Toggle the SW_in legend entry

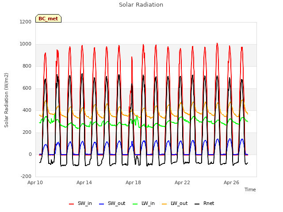(80, 203)
